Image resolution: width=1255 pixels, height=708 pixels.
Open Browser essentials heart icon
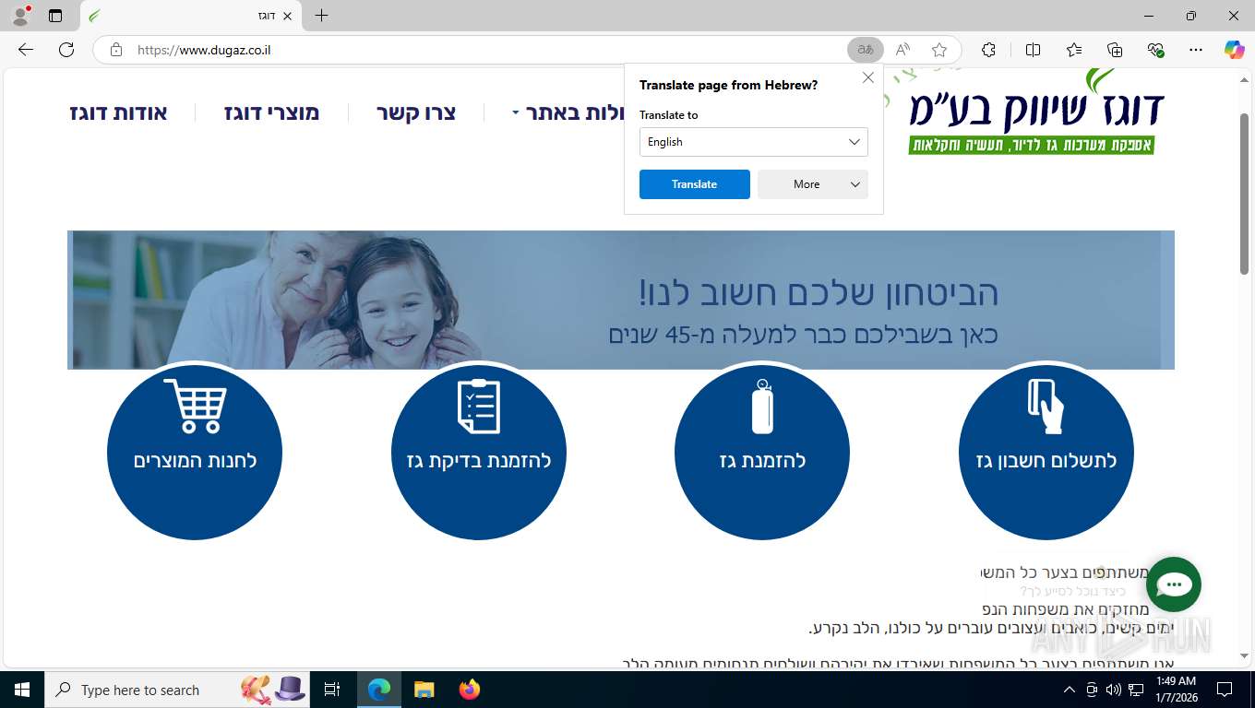click(1155, 50)
